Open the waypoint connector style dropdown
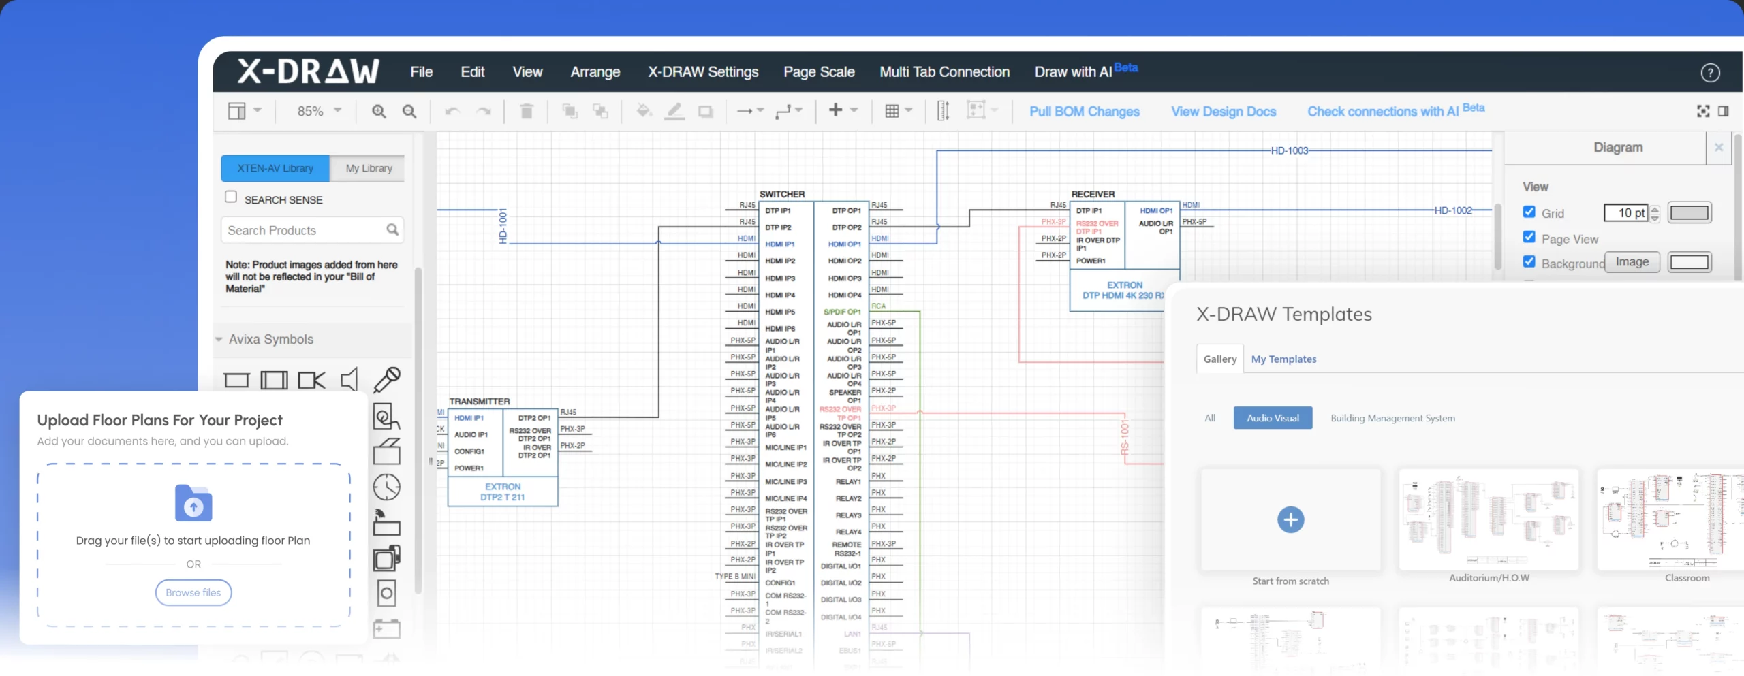The width and height of the screenshot is (1744, 676). click(x=789, y=111)
